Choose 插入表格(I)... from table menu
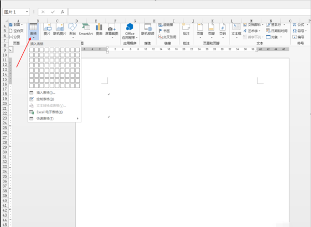Screen dimensions: 311x227 coord(54,93)
